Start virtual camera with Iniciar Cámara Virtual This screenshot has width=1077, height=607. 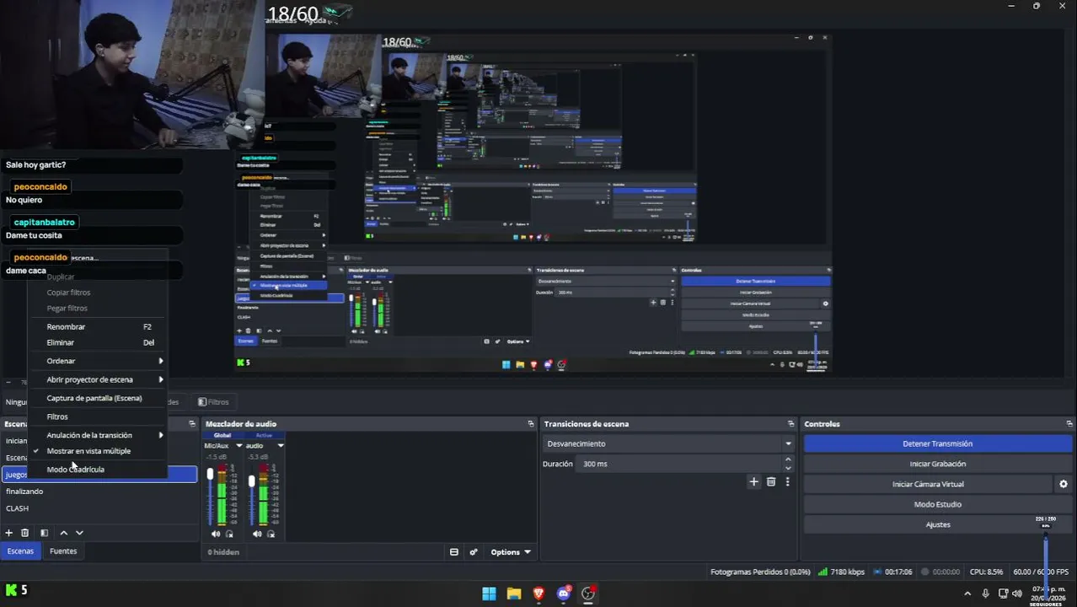pos(928,484)
